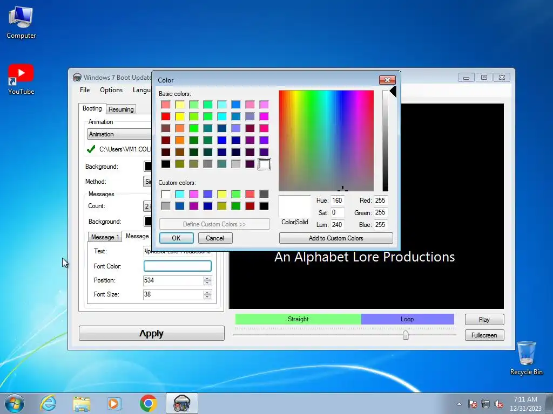Click OK in Color dialog
This screenshot has width=553, height=414.
click(x=177, y=238)
